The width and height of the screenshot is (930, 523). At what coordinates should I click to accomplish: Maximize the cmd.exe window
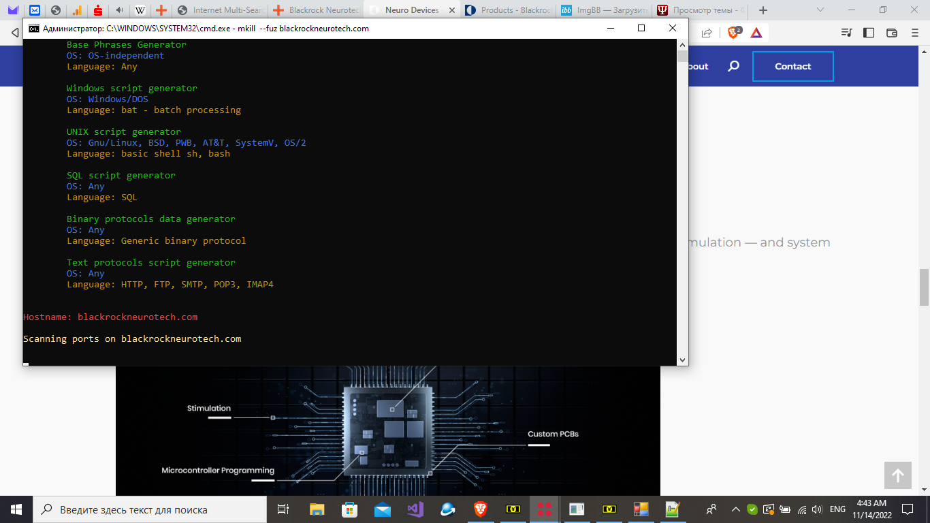pyautogui.click(x=641, y=28)
